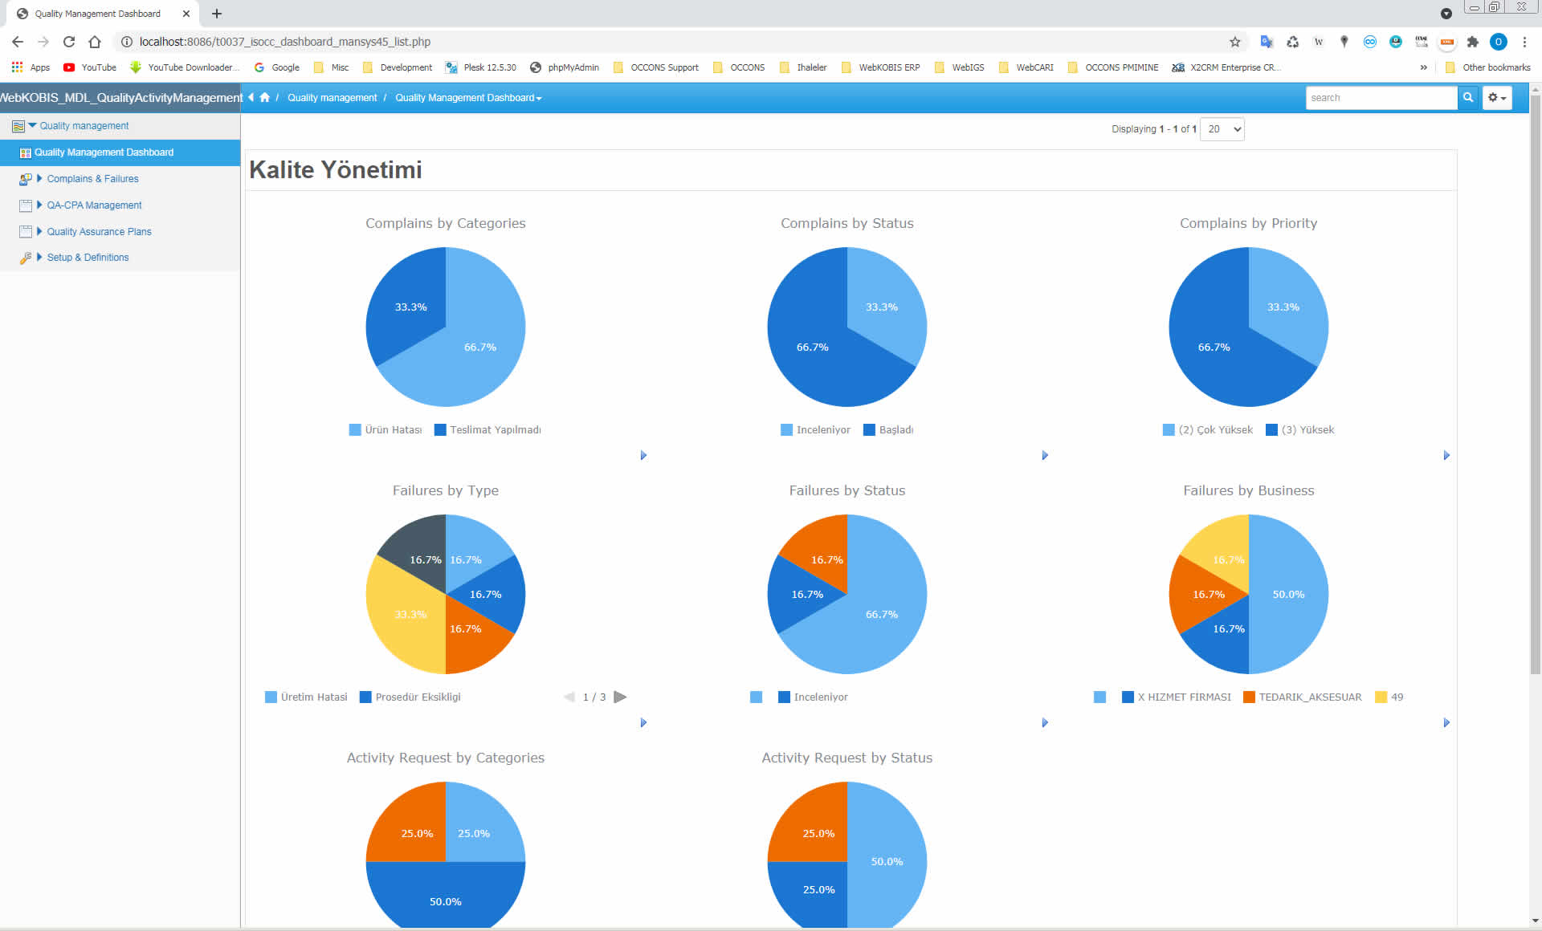Click Teslimat Yapılmadı legend swatch

440,430
